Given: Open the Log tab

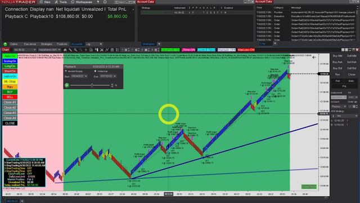Looking at the screenshot, I should [88, 44].
